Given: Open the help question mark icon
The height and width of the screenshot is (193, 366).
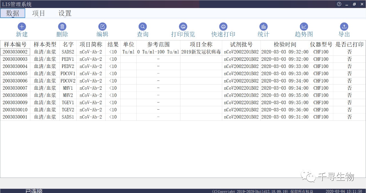Looking at the screenshot, I should pos(339,4).
